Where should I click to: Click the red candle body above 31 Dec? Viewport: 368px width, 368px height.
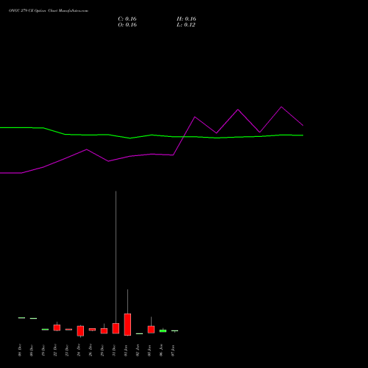coord(116,328)
